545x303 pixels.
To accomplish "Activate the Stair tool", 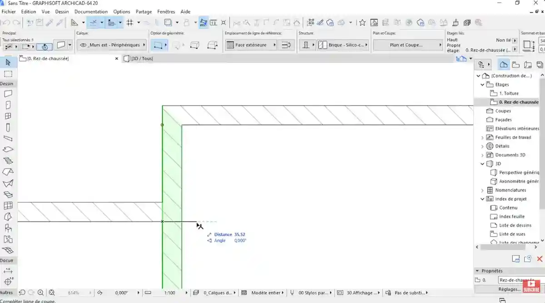I will (x=8, y=161).
